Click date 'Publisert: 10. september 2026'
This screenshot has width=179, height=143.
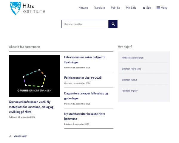point(77,104)
